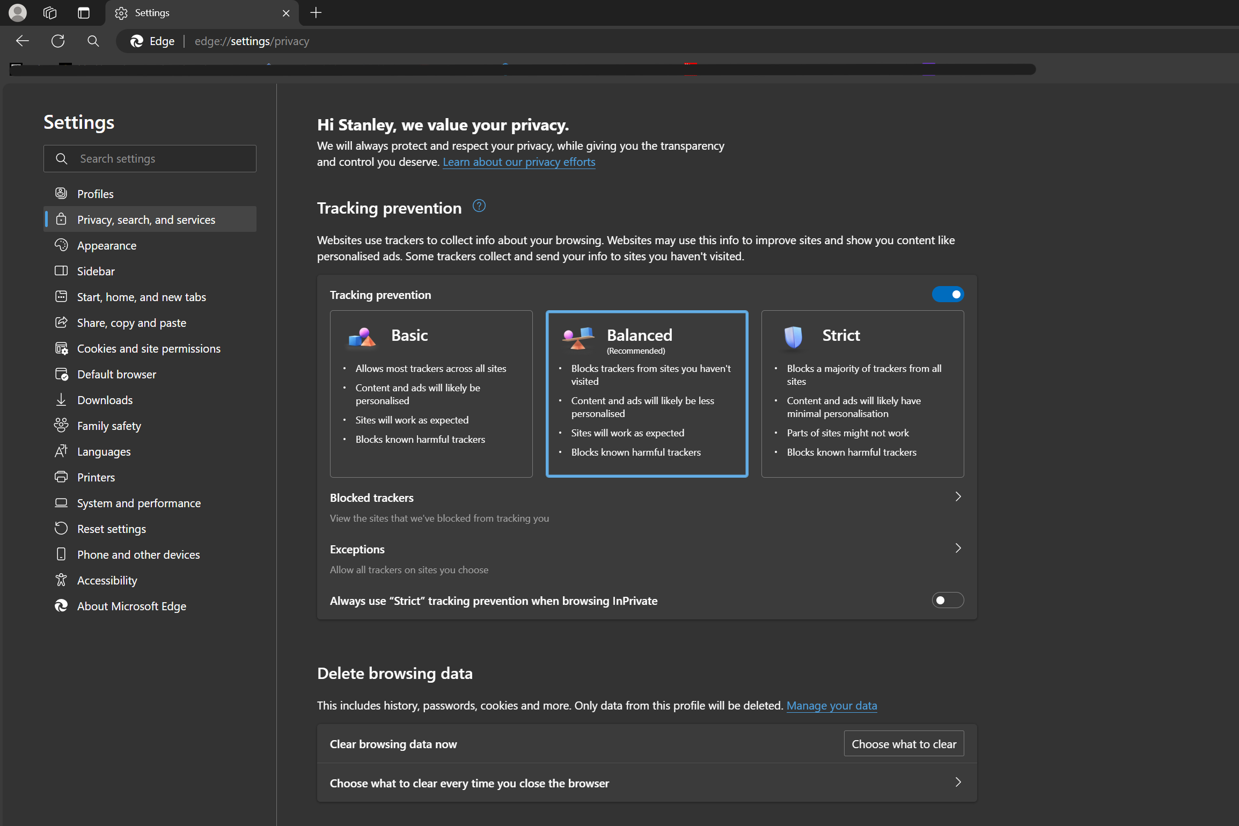Open Cookies and site permissions section
Image resolution: width=1239 pixels, height=826 pixels.
[x=149, y=348]
